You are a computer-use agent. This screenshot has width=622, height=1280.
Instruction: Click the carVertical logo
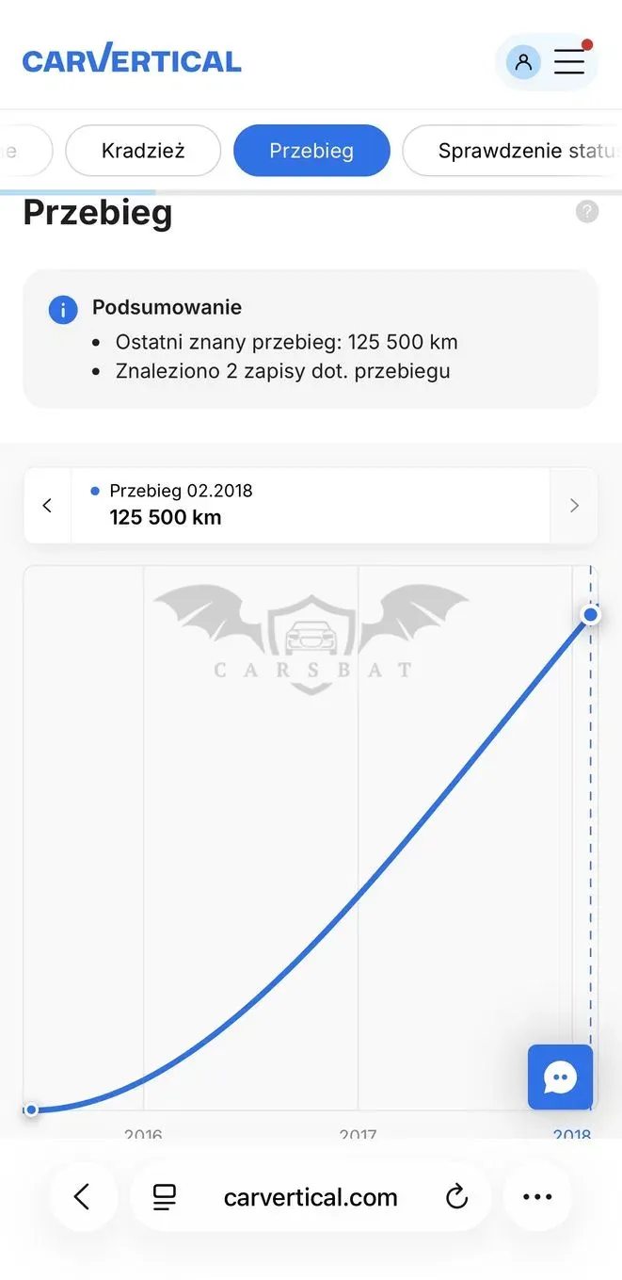pyautogui.click(x=132, y=59)
